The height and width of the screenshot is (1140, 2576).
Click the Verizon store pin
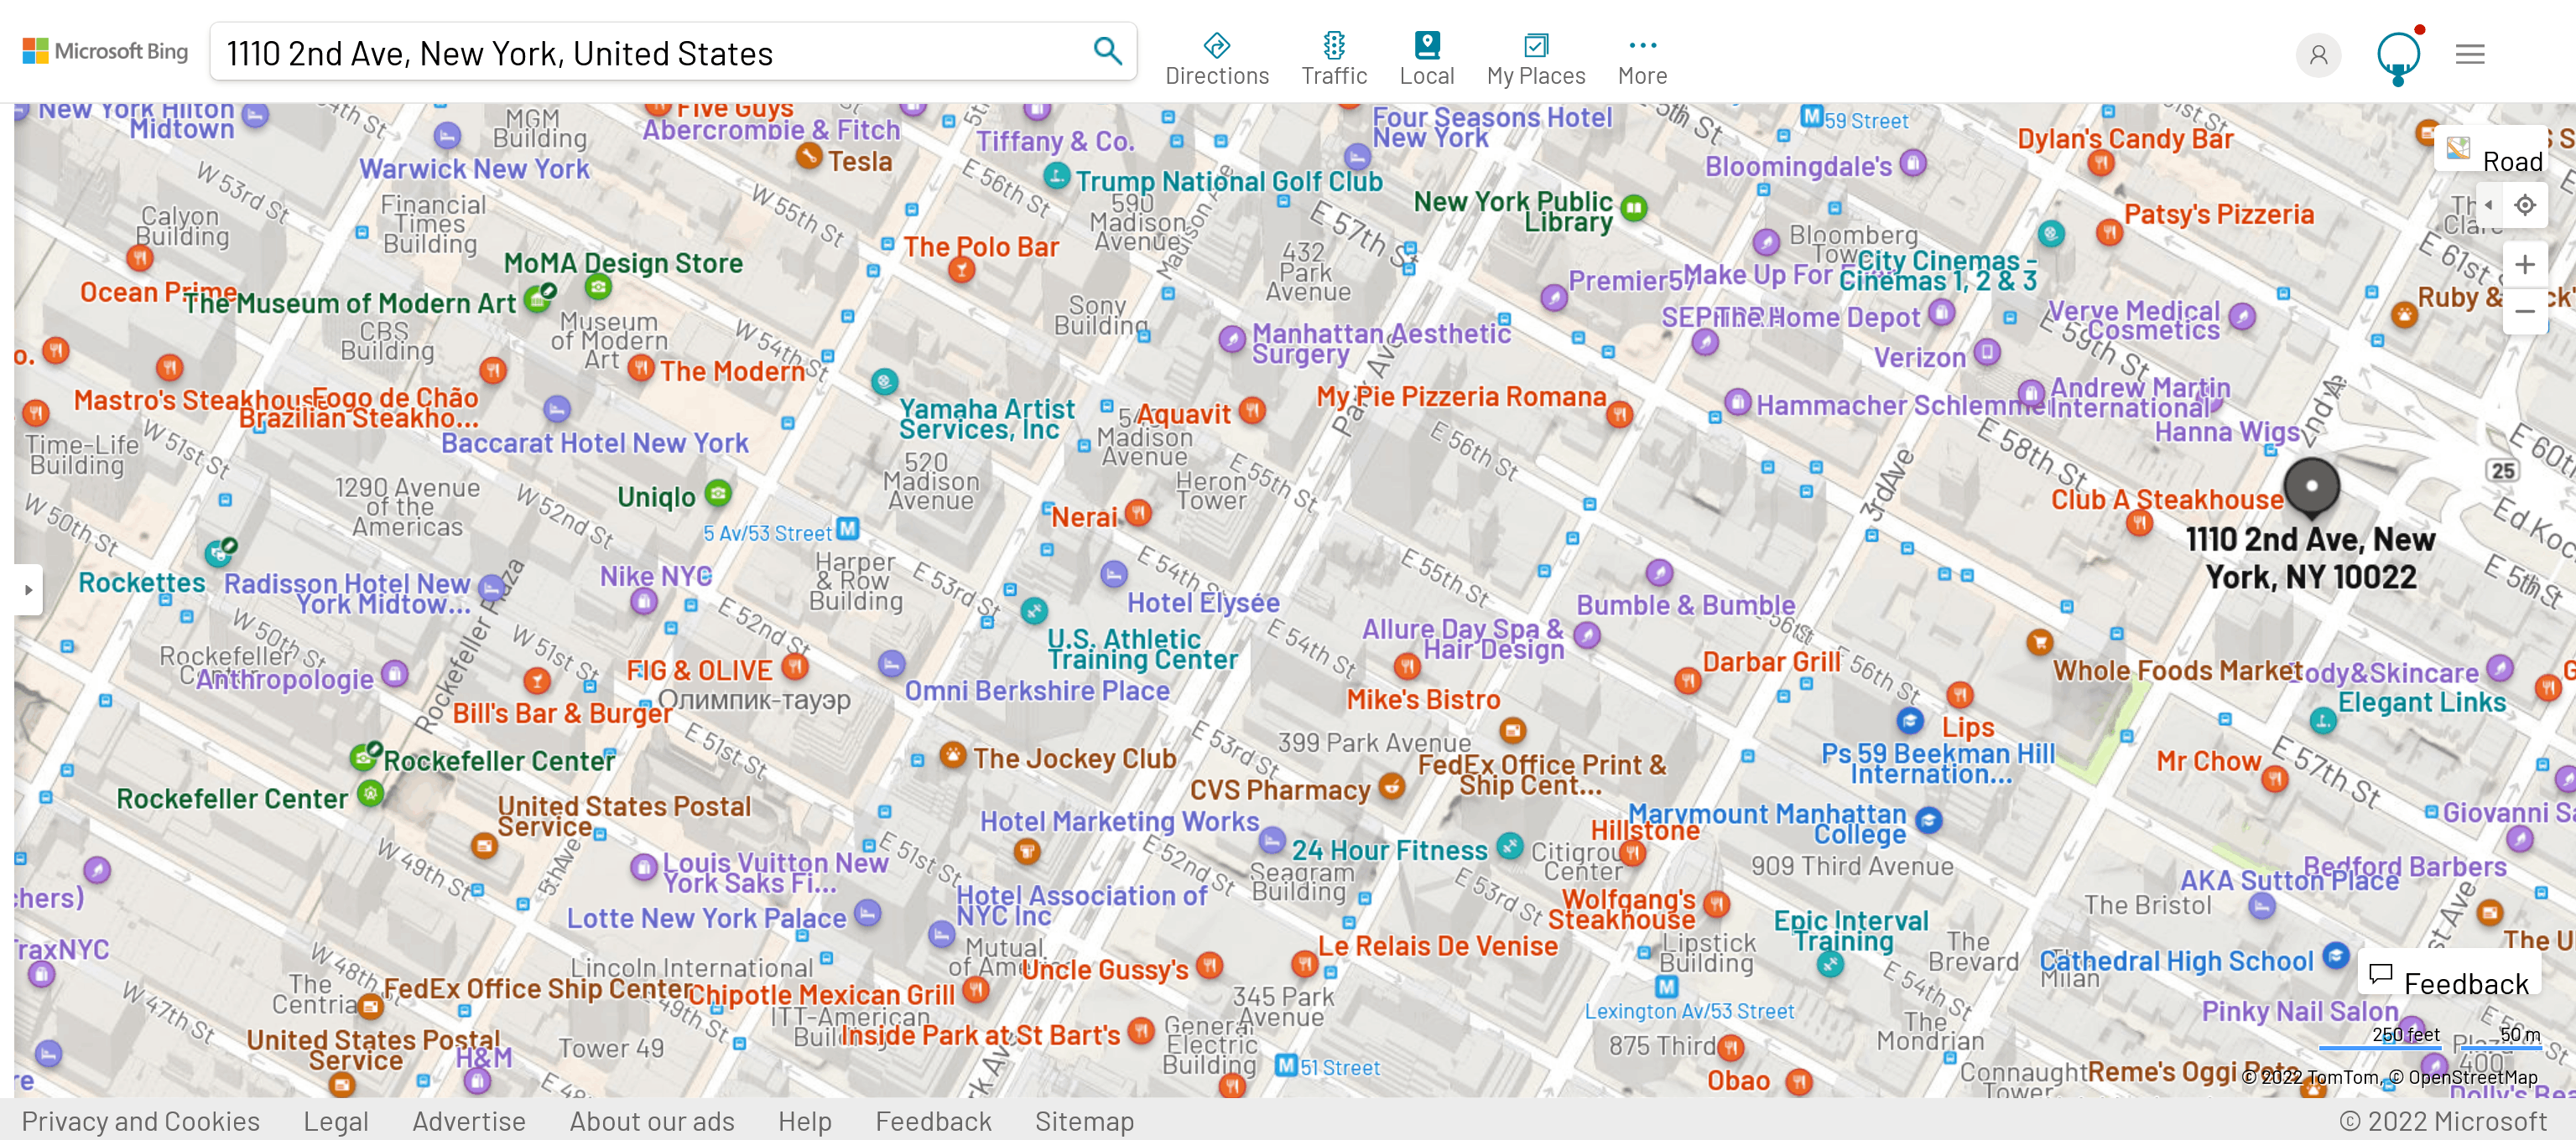point(1987,352)
